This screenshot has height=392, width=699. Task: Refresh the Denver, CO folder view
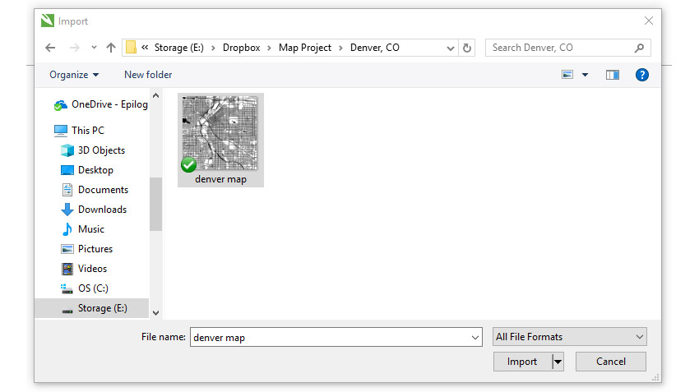pyautogui.click(x=467, y=48)
